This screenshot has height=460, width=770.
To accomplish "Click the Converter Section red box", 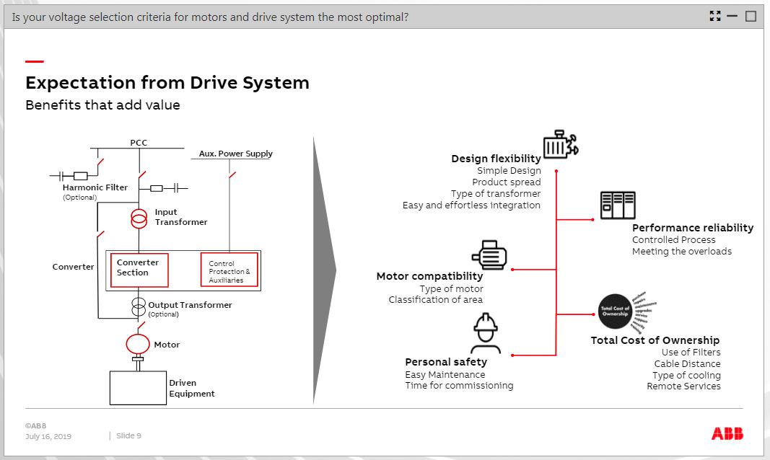I will coord(139,270).
